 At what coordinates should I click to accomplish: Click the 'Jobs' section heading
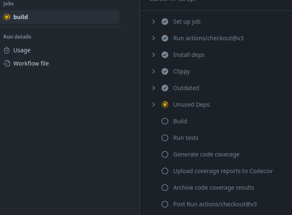(8, 4)
